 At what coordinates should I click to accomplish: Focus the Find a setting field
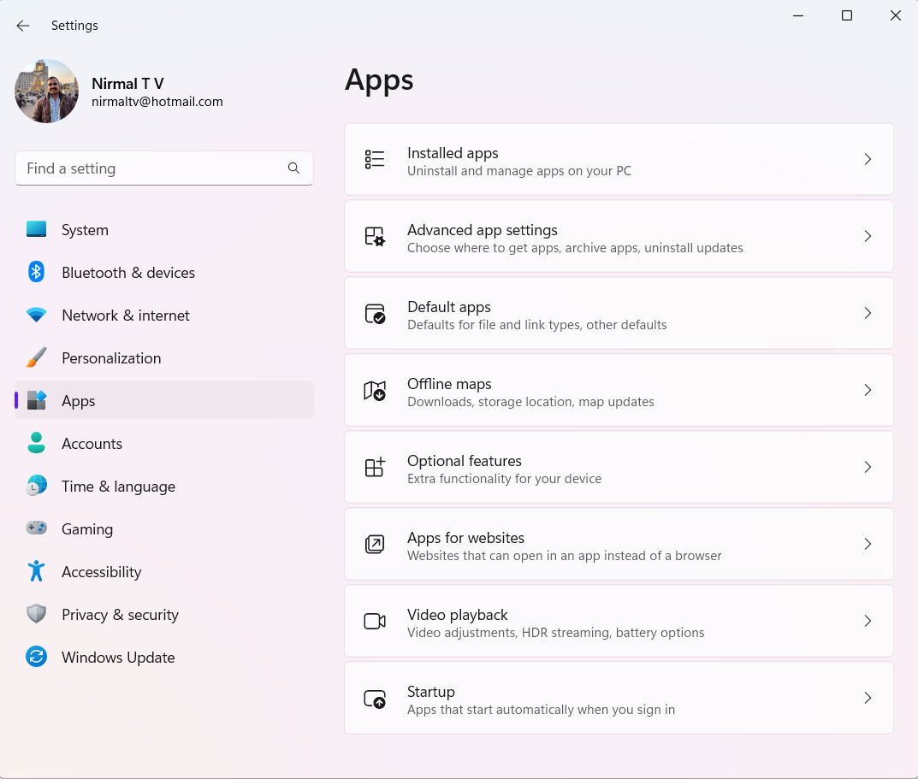(164, 168)
